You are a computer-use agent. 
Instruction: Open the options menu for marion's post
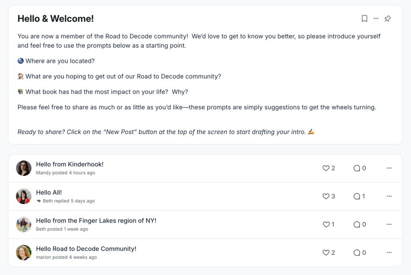[389, 253]
